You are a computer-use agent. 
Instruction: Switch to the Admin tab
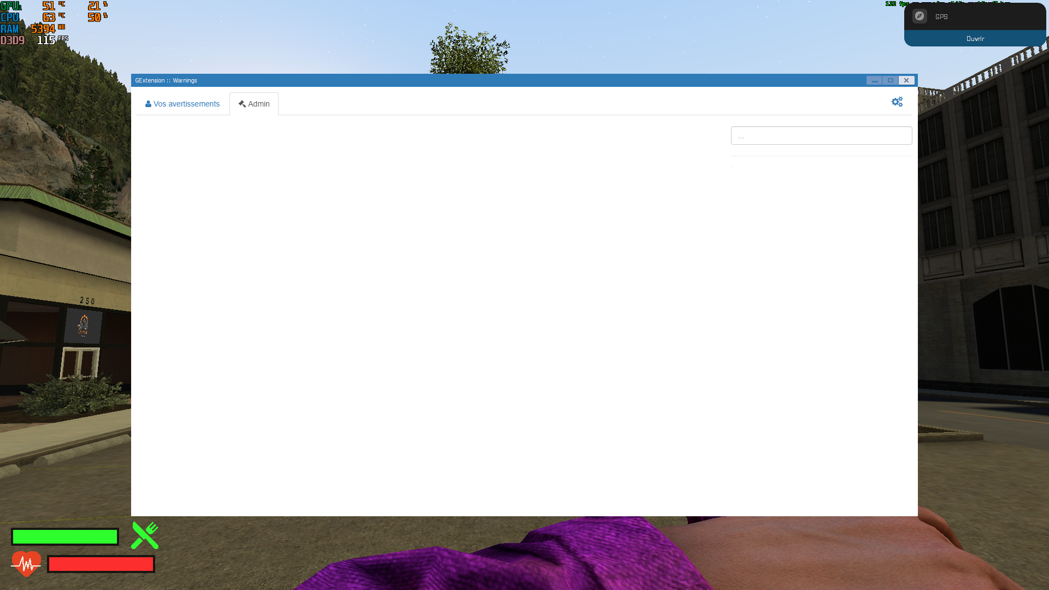pyautogui.click(x=254, y=104)
